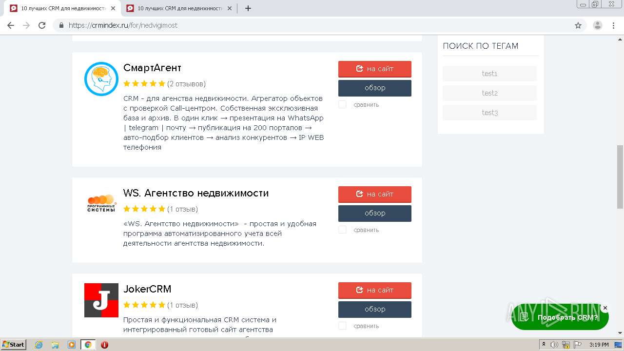Close the first browser tab
The width and height of the screenshot is (624, 351).
[113, 8]
